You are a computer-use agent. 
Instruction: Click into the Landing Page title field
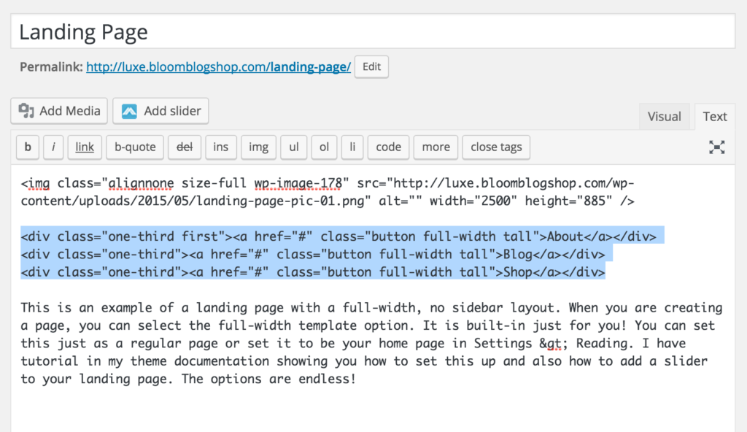point(373,31)
